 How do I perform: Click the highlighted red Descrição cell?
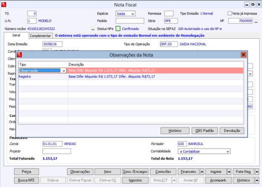pyautogui.click(x=156, y=71)
